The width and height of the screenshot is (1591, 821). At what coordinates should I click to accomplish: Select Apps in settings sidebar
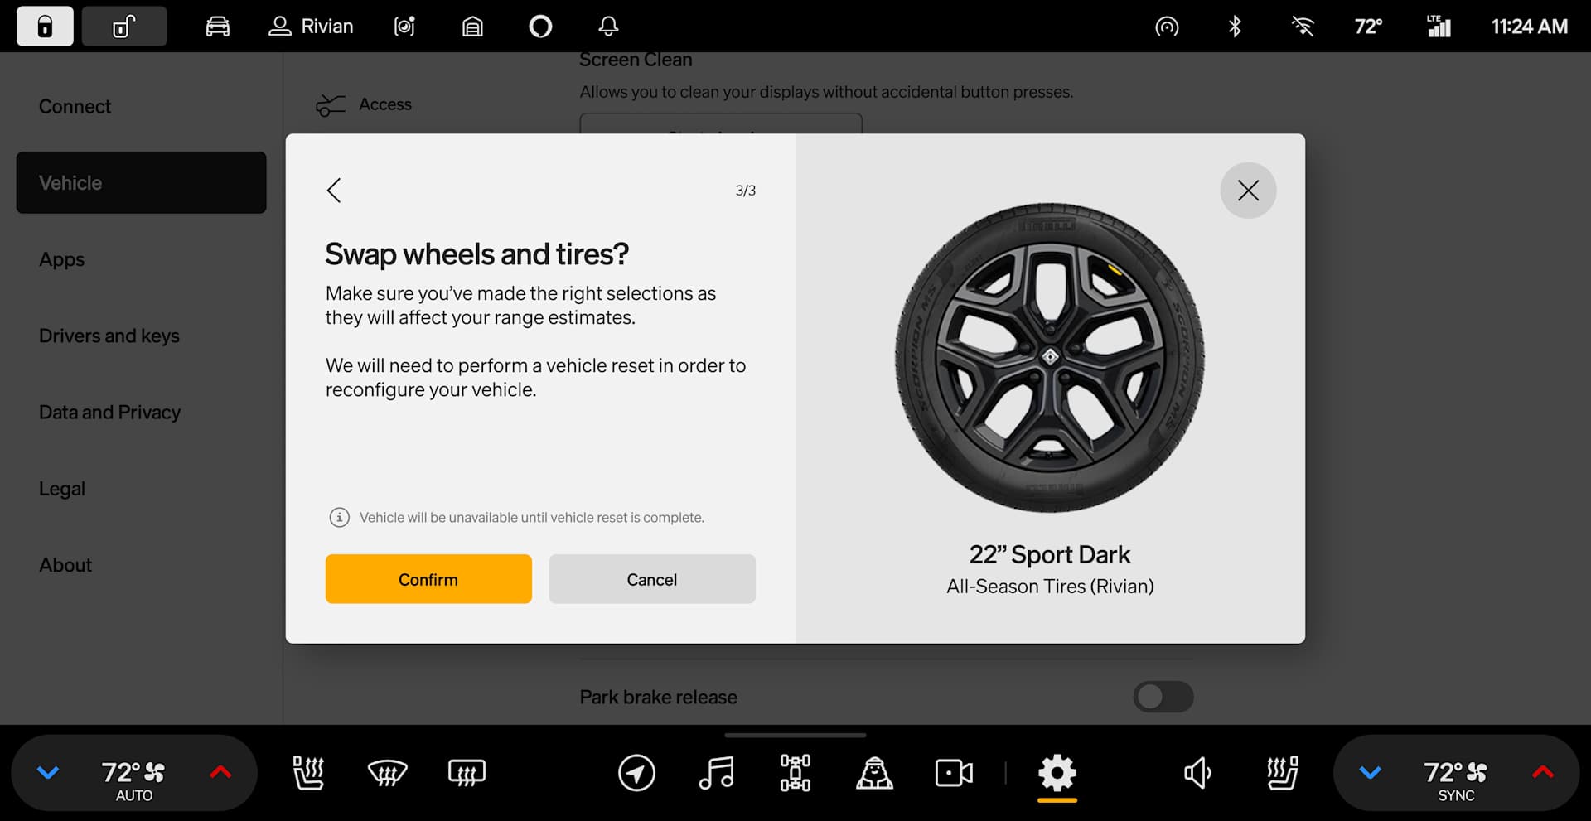(62, 259)
